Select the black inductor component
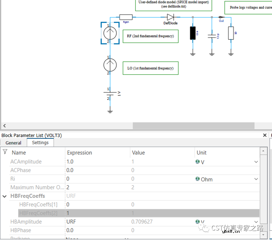 coord(192,33)
